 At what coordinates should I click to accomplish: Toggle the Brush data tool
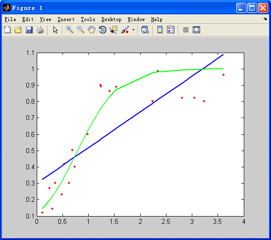click(x=125, y=30)
